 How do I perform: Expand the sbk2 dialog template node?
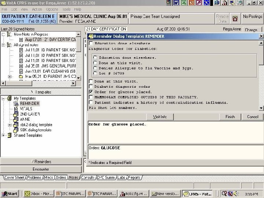[x=10, y=125]
